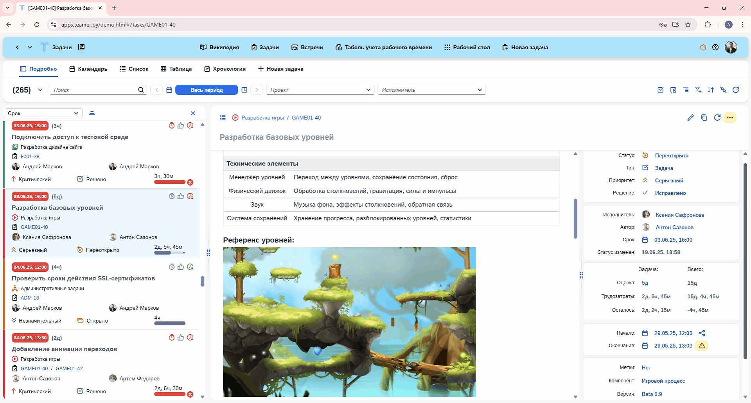751x403 pixels.
Task: Click the sort arrows icon in toolbar
Action: [x=710, y=90]
